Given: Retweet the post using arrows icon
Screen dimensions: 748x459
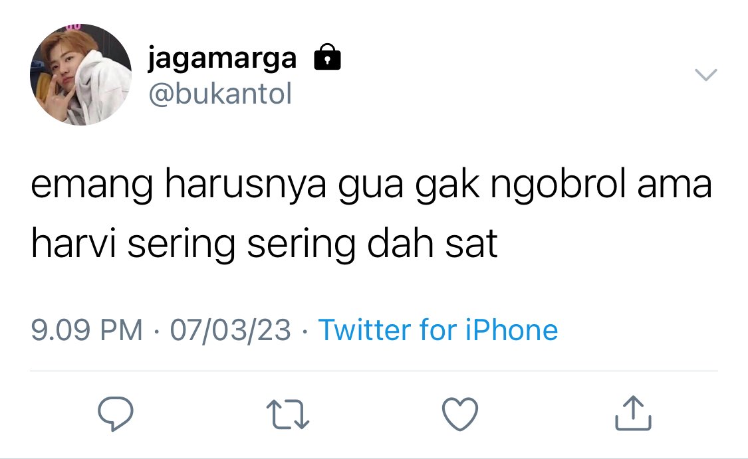Looking at the screenshot, I should click(x=288, y=414).
